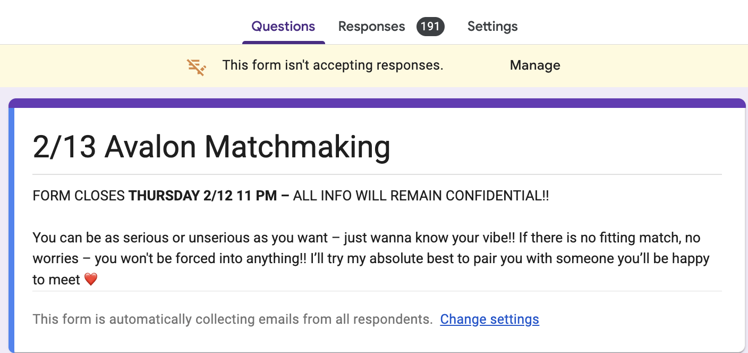Click the red heart emoji in description
Viewport: 748px width, 353px height.
pyautogui.click(x=91, y=280)
